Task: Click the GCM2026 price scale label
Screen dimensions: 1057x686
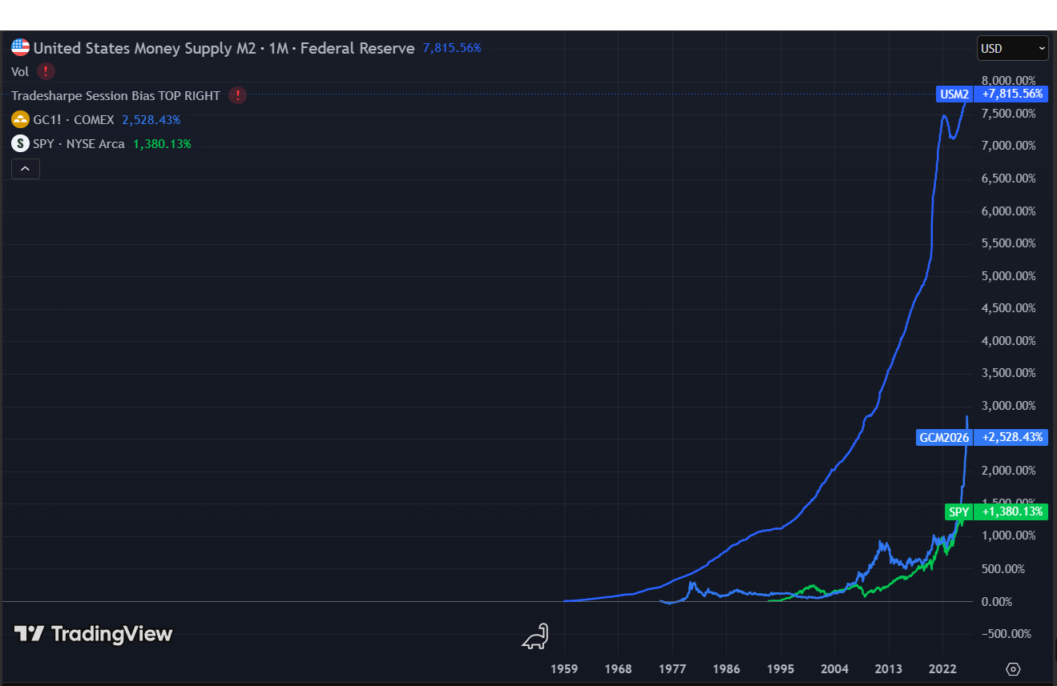Action: click(x=945, y=437)
